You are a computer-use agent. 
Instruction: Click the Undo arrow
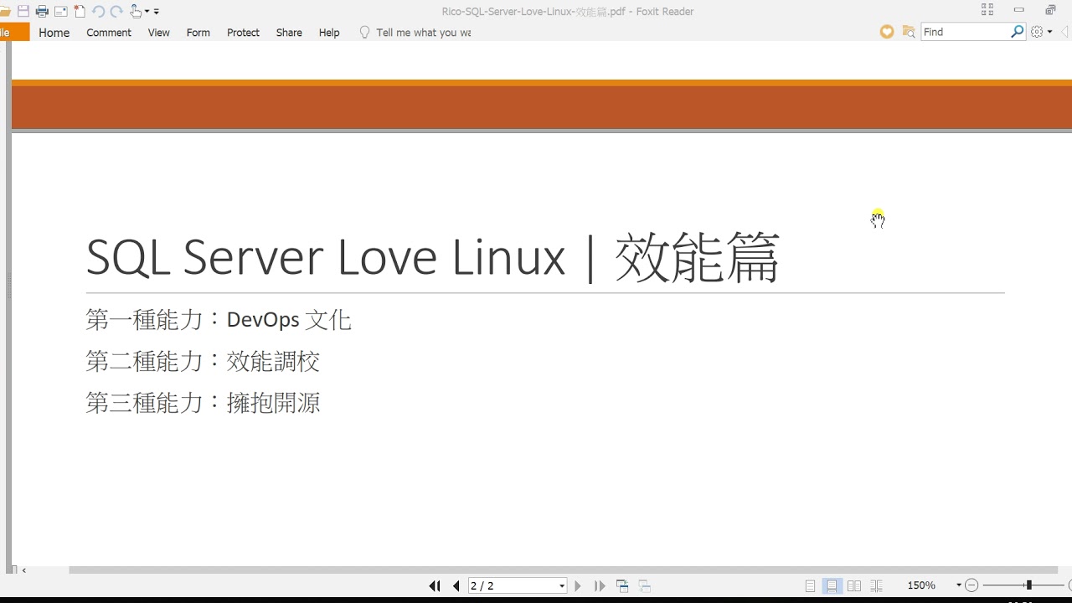pyautogui.click(x=98, y=12)
